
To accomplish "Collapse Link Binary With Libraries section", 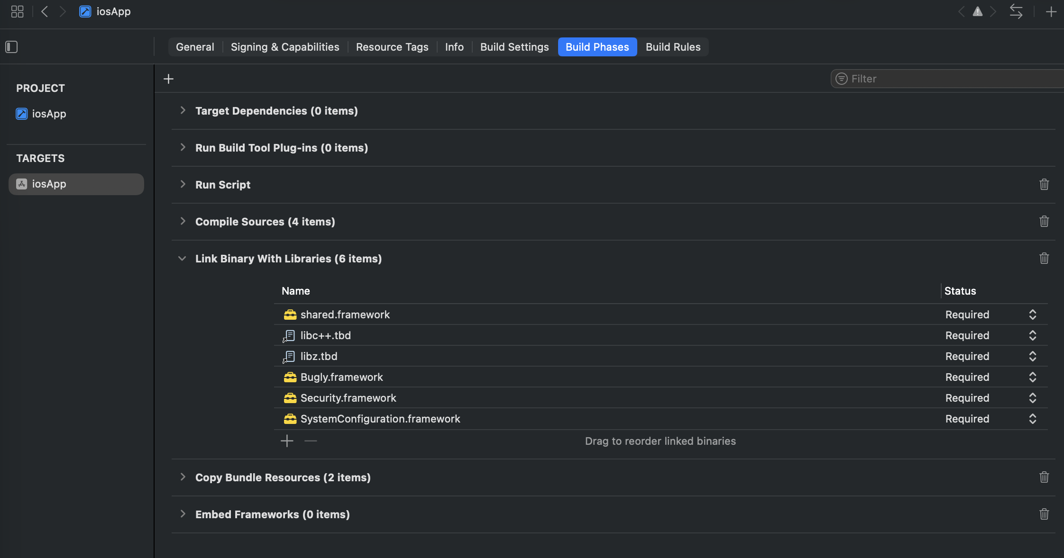I will point(182,259).
